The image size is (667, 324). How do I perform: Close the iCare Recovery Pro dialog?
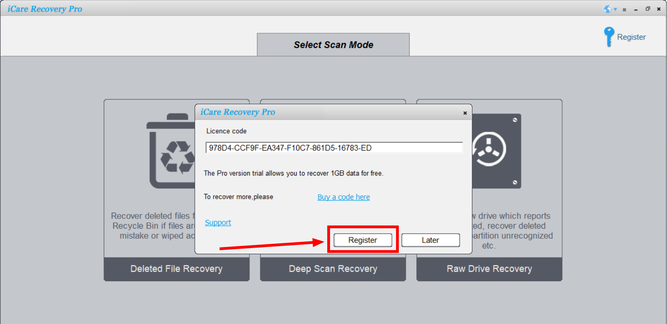pyautogui.click(x=465, y=113)
